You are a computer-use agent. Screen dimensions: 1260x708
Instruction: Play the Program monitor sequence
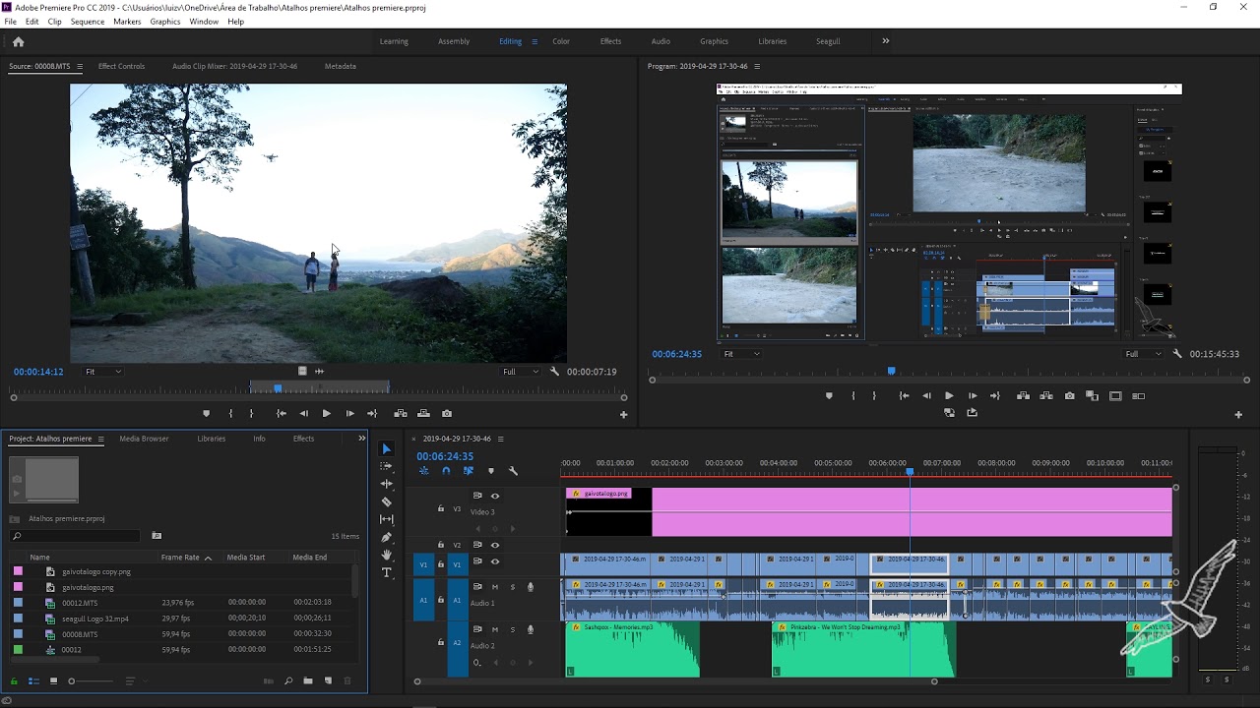pos(949,396)
